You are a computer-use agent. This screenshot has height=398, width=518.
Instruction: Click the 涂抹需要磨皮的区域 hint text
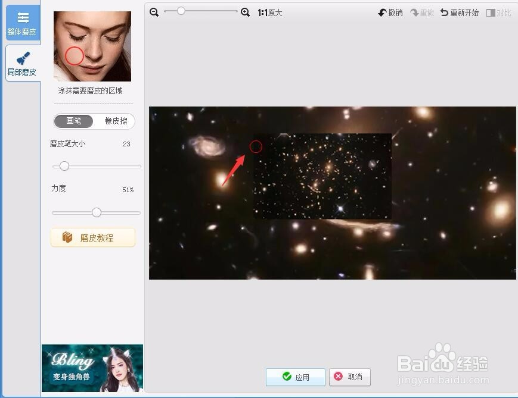coord(90,90)
